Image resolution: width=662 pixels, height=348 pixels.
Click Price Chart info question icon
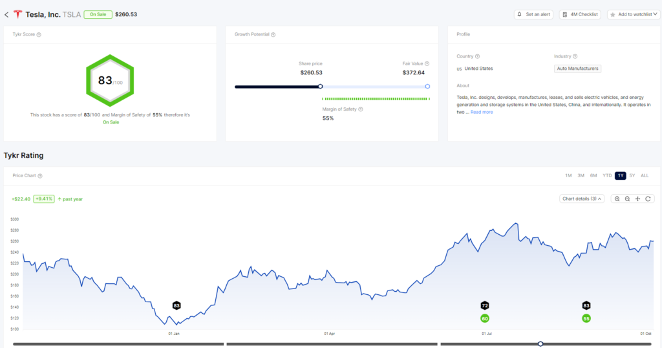[40, 176]
